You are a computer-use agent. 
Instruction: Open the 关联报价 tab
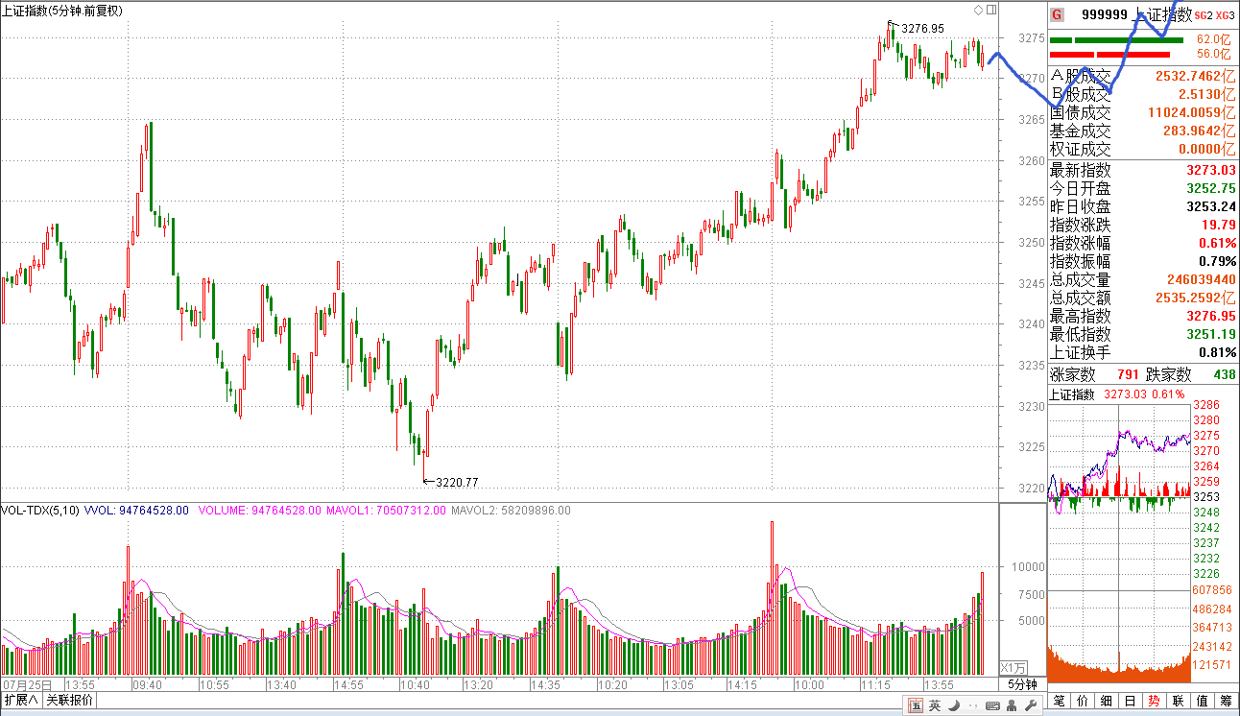(x=70, y=700)
